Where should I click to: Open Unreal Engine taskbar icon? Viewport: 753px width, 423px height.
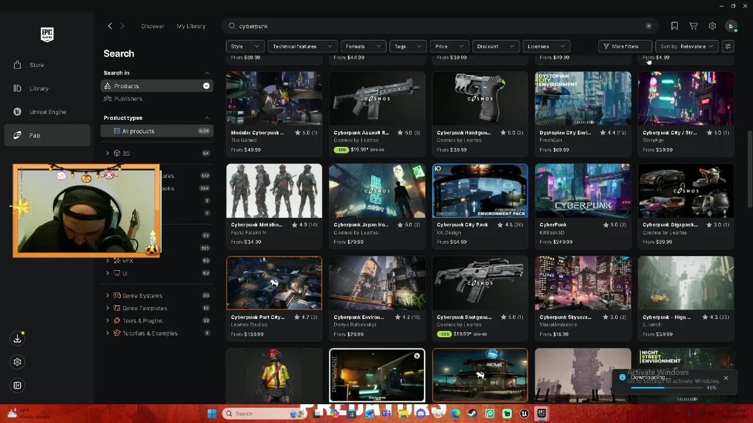click(524, 414)
